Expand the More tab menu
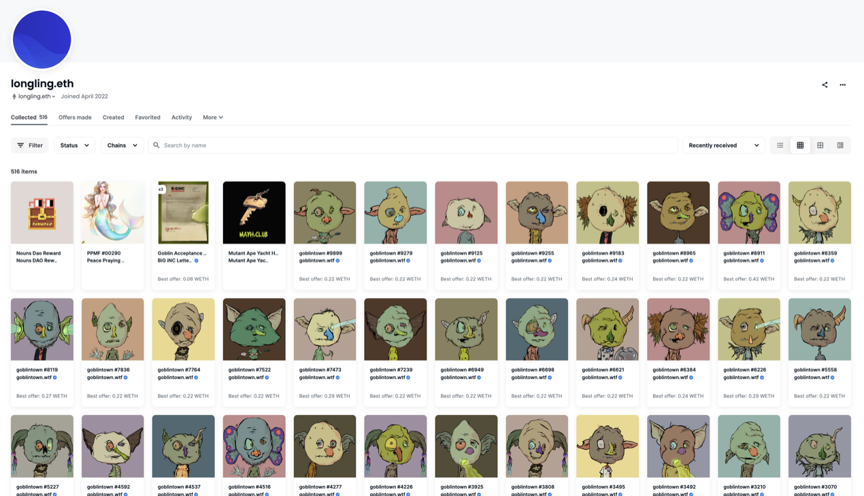 [x=213, y=118]
